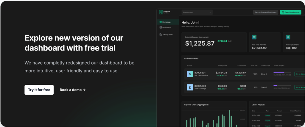Click the 65% profit split value
This screenshot has width=305, height=127.
[x=256, y=87]
